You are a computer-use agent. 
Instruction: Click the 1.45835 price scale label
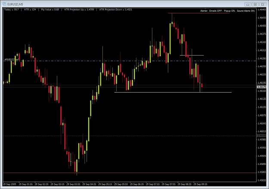tap(262, 180)
